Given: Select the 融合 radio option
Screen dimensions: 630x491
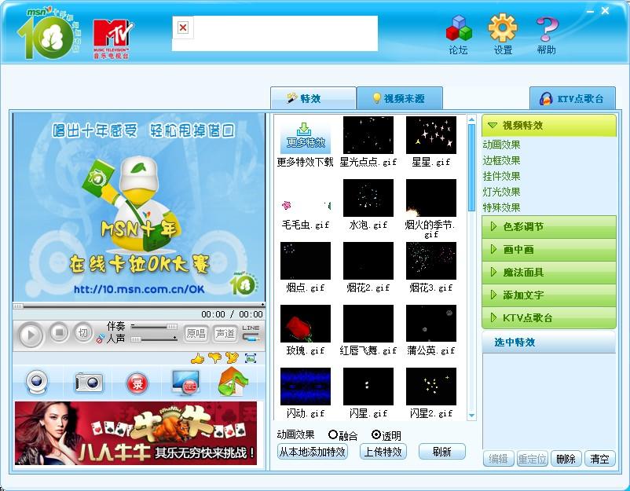Looking at the screenshot, I should click(333, 435).
